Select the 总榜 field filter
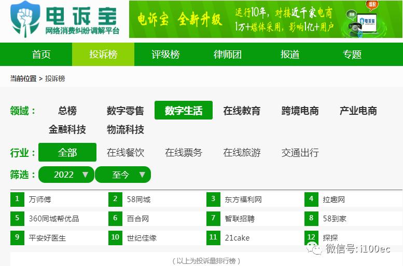This screenshot has width=403, height=266. pyautogui.click(x=67, y=111)
